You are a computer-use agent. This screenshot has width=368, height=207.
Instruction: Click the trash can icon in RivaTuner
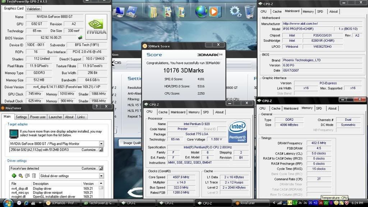pyautogui.click(x=34, y=176)
